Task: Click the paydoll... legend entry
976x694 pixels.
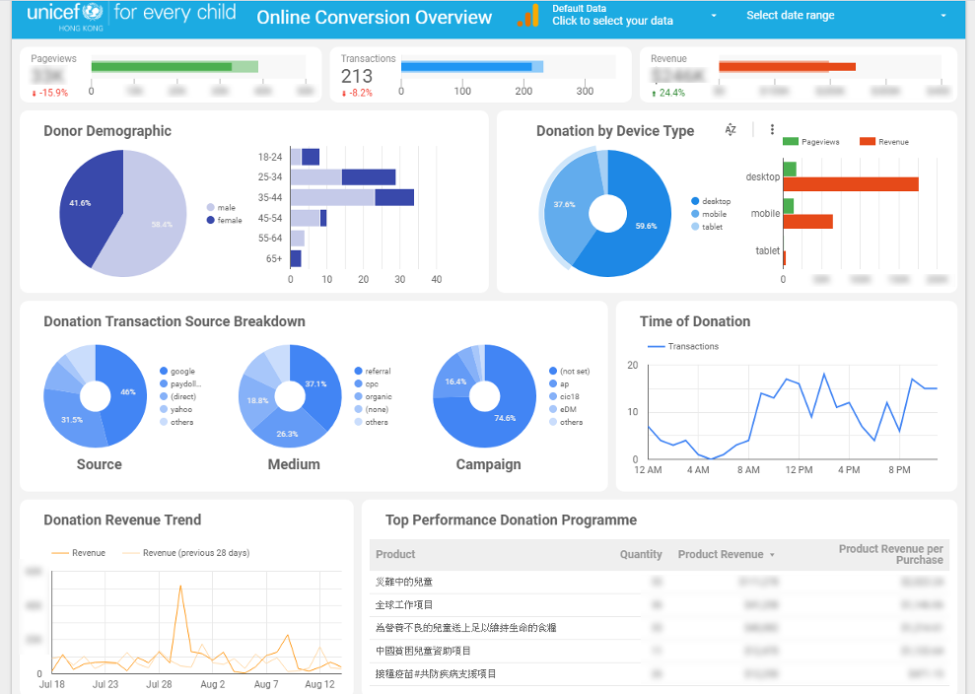Action: pos(180,383)
